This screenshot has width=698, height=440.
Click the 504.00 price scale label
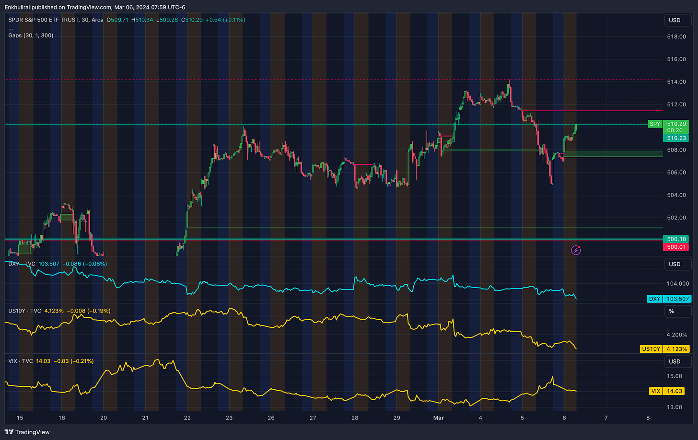point(676,195)
